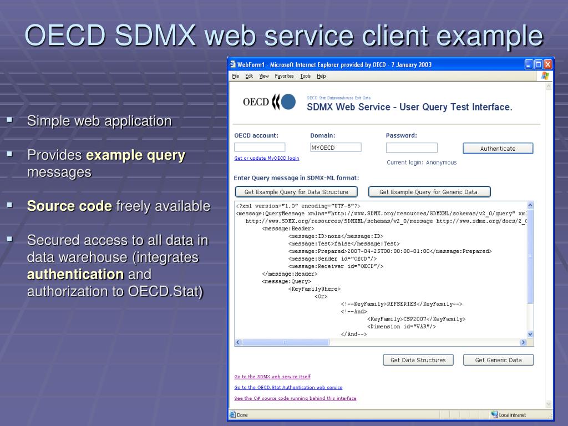Viewport: 568px width, 426px height.
Task: Focus the Password input field
Action: 412,148
